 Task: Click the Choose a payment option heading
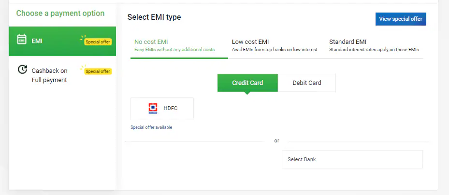60,14
